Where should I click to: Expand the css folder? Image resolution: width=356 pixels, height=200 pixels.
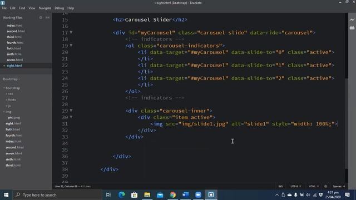11,94
